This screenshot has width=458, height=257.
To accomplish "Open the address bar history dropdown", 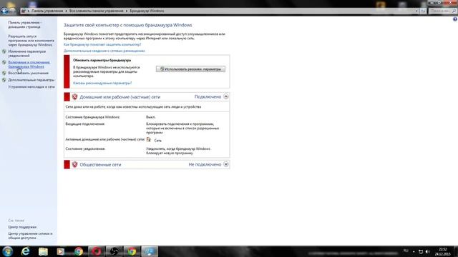I will point(416,11).
